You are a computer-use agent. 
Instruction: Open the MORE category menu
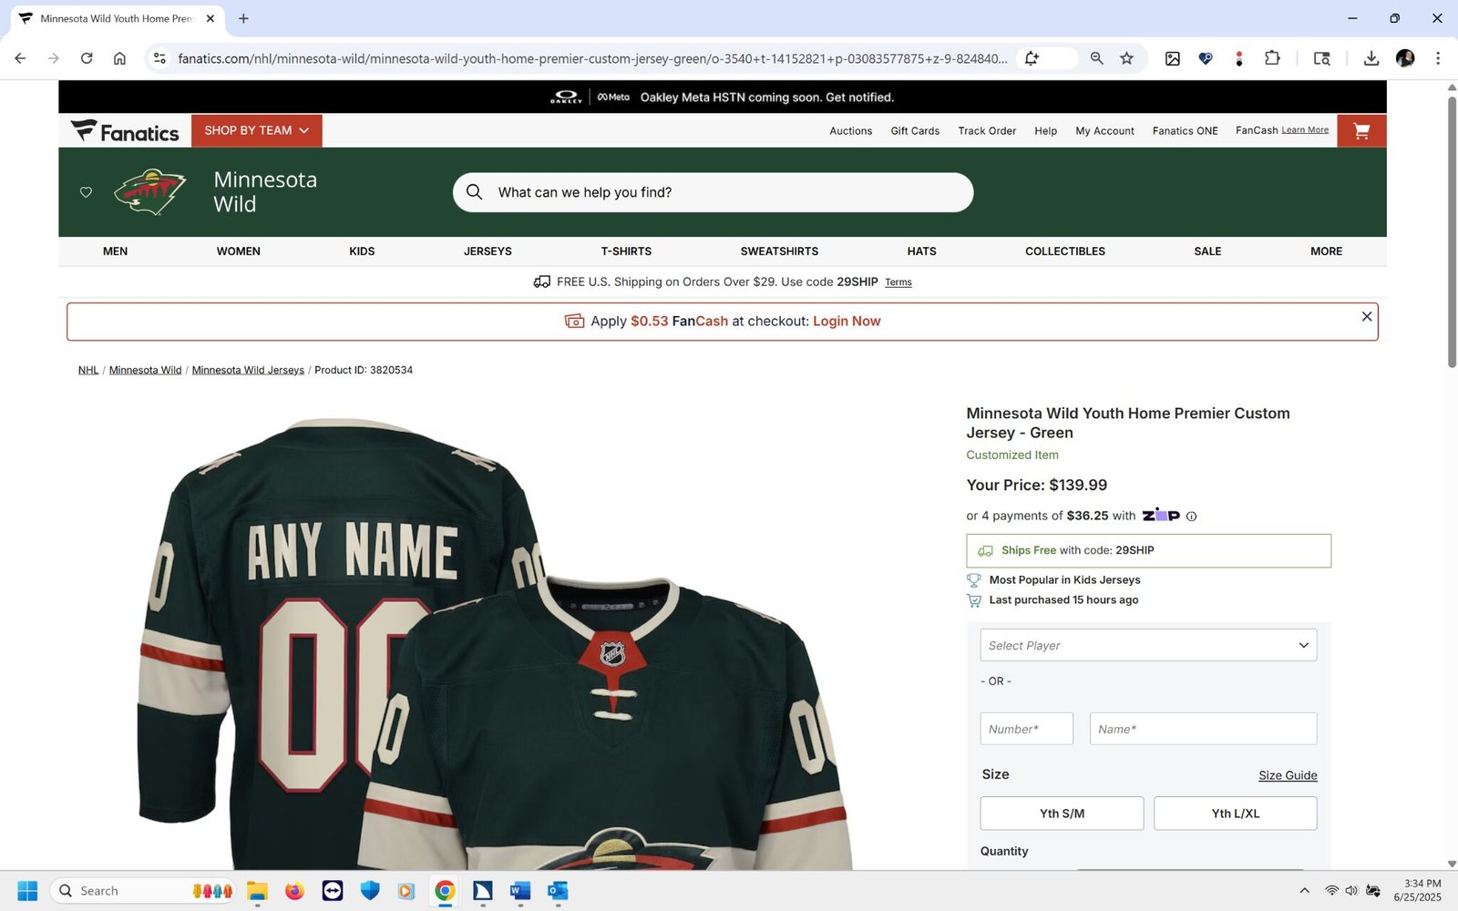click(x=1326, y=251)
